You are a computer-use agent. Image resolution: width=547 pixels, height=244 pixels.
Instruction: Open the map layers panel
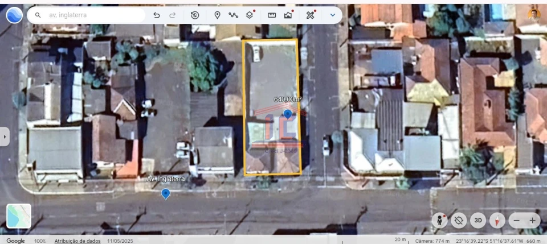point(250,15)
